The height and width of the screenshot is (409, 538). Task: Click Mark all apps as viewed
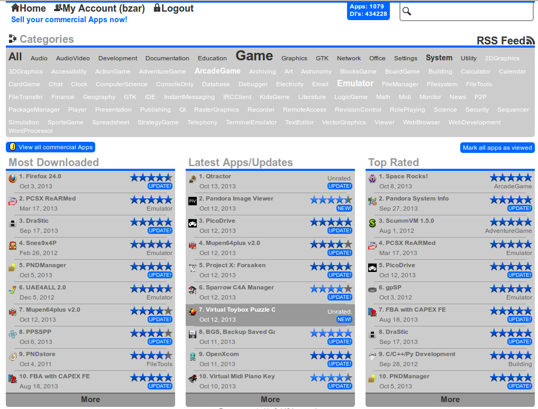497,148
